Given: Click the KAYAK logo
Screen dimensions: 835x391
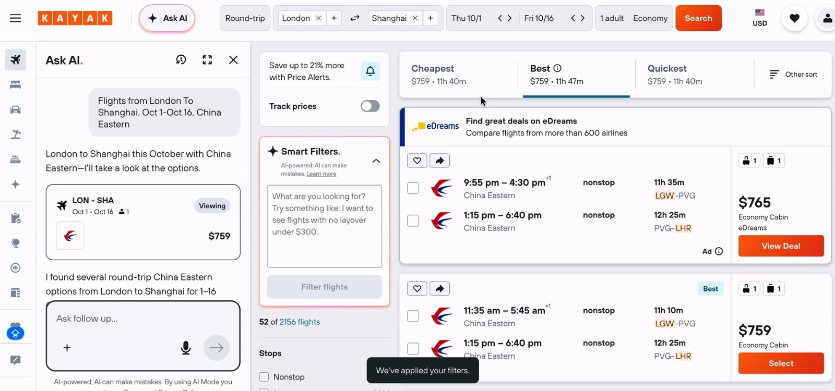Looking at the screenshot, I should pos(75,18).
